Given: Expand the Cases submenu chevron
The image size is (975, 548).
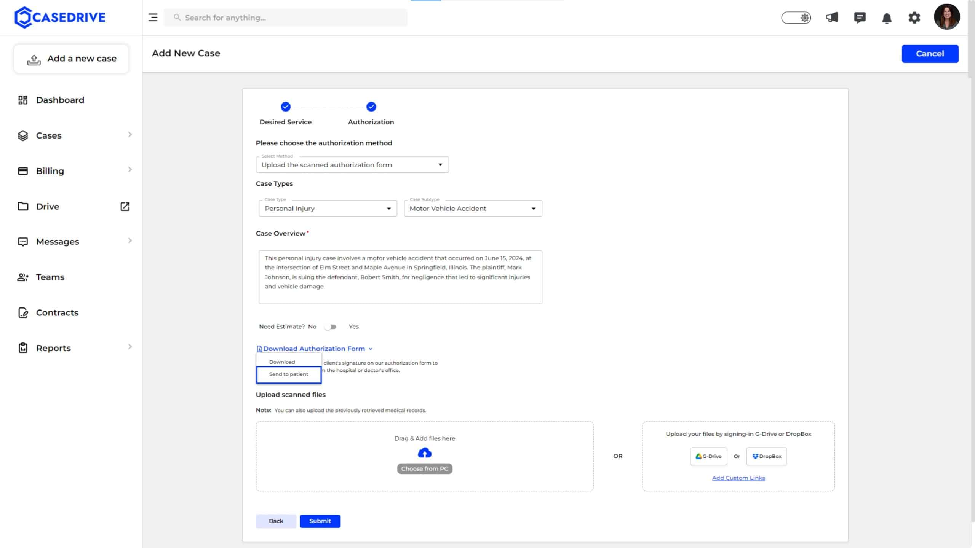Looking at the screenshot, I should [130, 134].
